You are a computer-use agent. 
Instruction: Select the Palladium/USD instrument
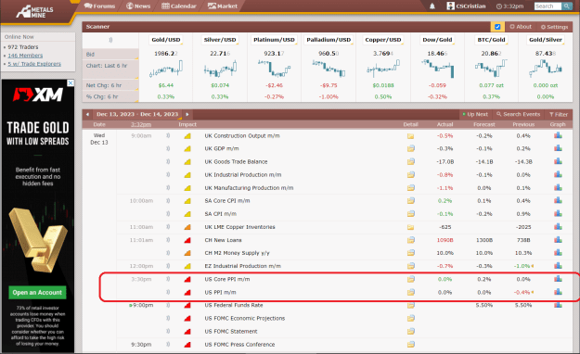(329, 40)
